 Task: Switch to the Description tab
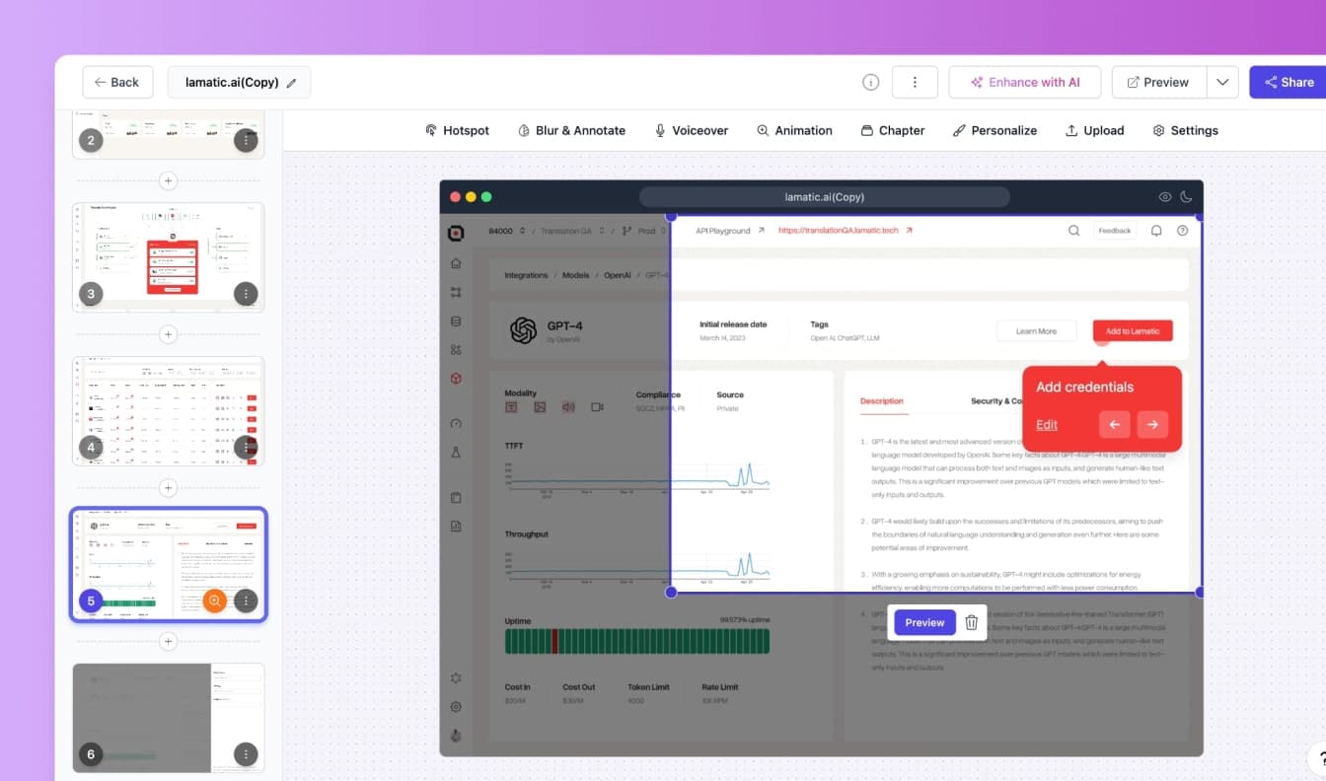(x=881, y=401)
